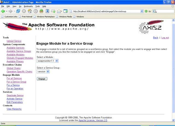
Task: Click the green Go button icon
Action: (x=146, y=11)
